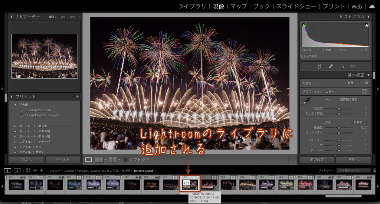Open the Web module
380x204 pixels.
click(x=357, y=7)
